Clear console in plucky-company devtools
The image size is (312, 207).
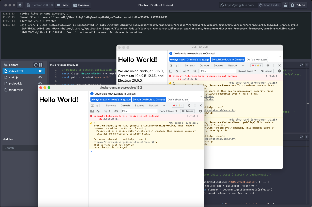click(98, 111)
